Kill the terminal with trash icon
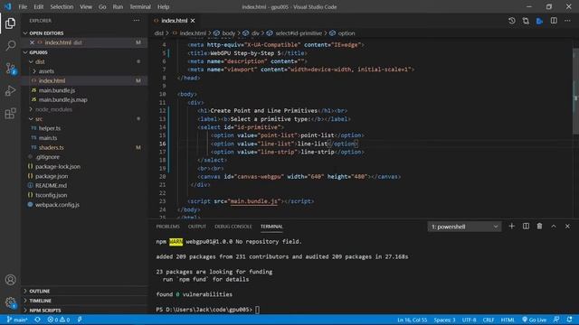Viewport: 579px width, 325px height. [x=539, y=227]
